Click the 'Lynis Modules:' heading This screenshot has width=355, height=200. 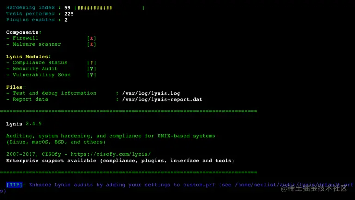(29, 57)
